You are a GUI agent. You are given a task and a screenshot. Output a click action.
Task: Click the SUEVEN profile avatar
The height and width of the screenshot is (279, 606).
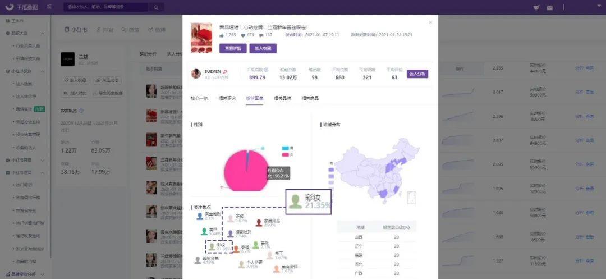click(x=196, y=74)
